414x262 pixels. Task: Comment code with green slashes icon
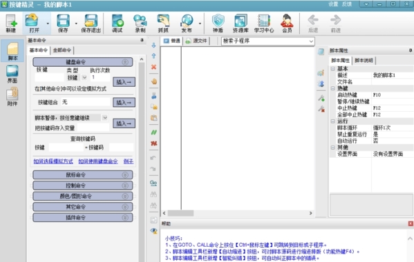[x=154, y=132]
